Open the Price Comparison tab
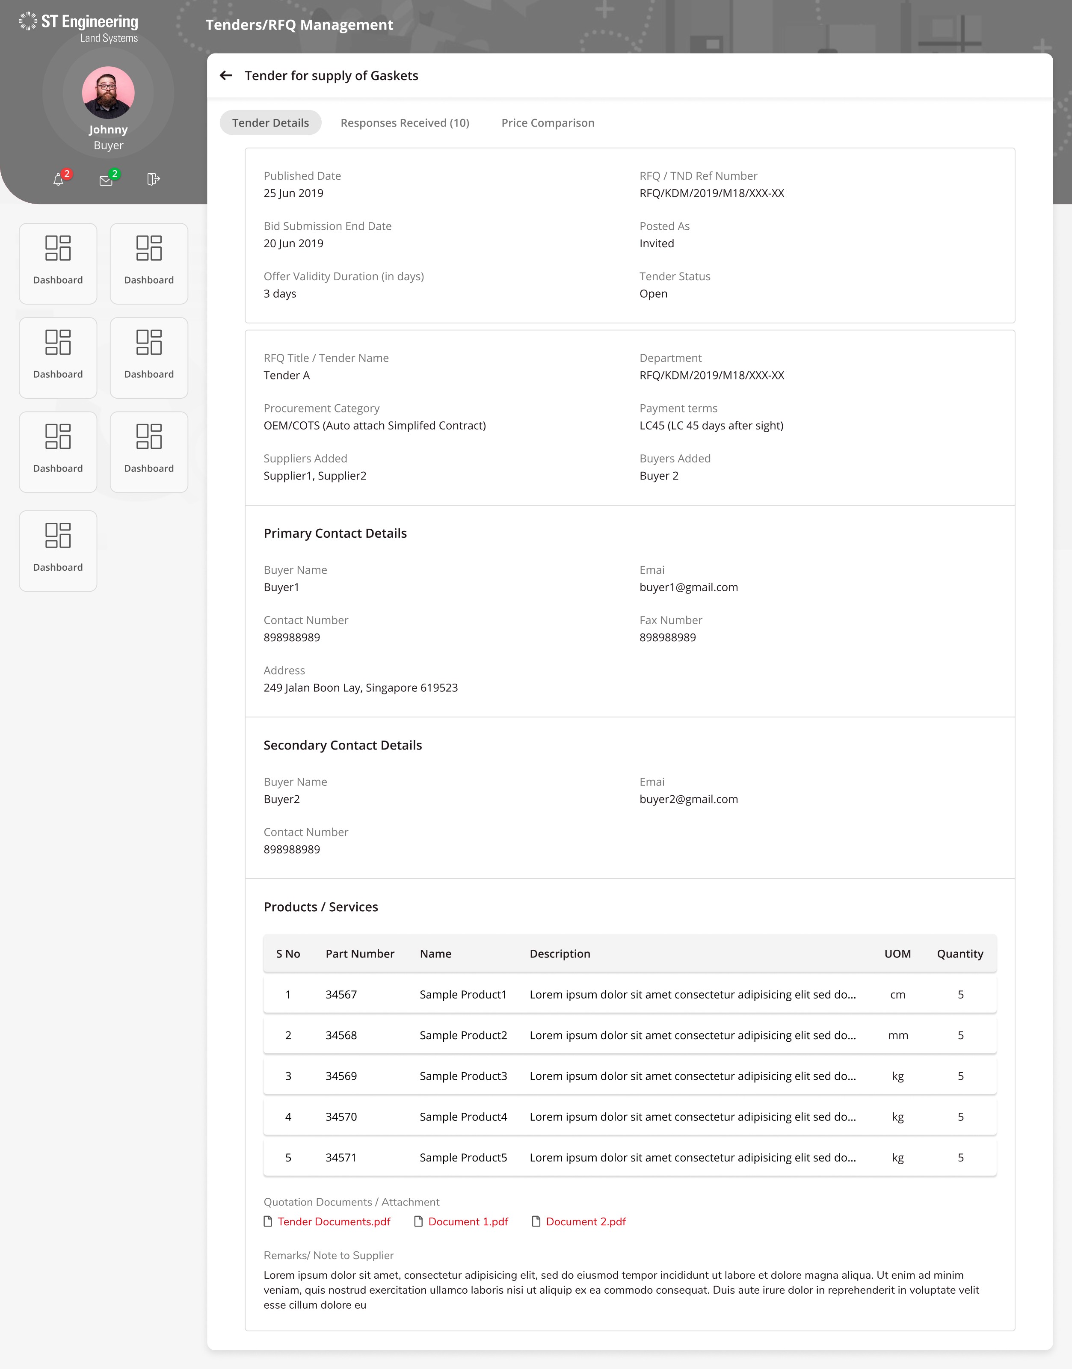 click(548, 122)
